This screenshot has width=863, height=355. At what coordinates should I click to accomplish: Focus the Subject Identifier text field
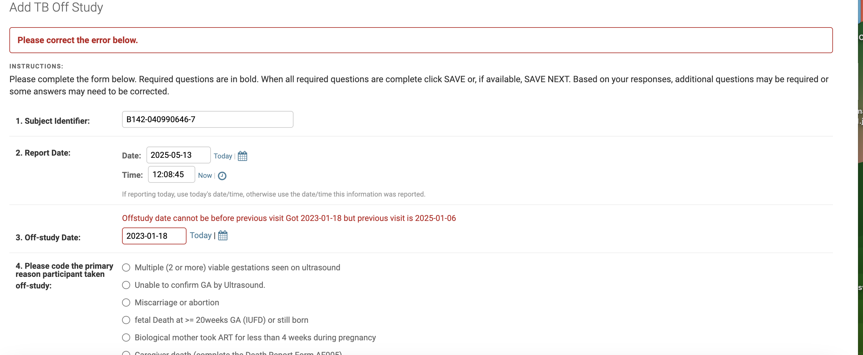point(207,119)
